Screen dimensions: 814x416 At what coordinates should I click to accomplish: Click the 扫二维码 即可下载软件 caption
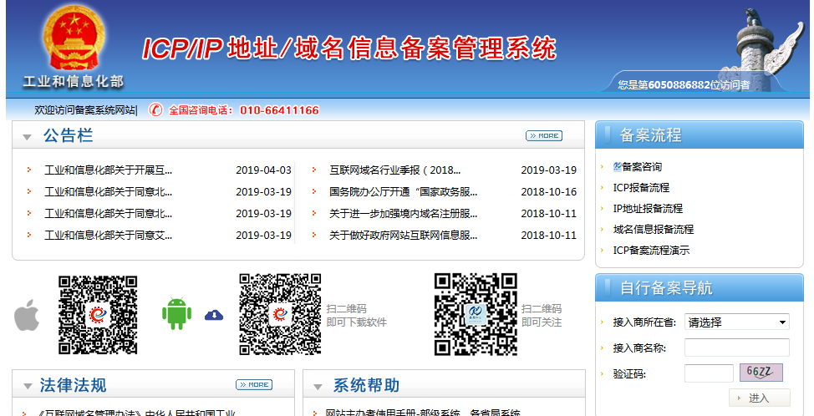click(356, 316)
